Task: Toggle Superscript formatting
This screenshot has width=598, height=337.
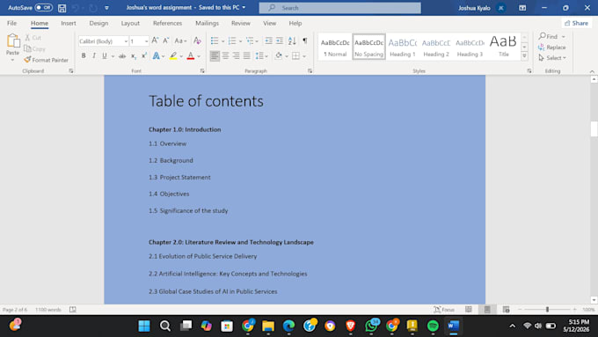Action: point(144,55)
